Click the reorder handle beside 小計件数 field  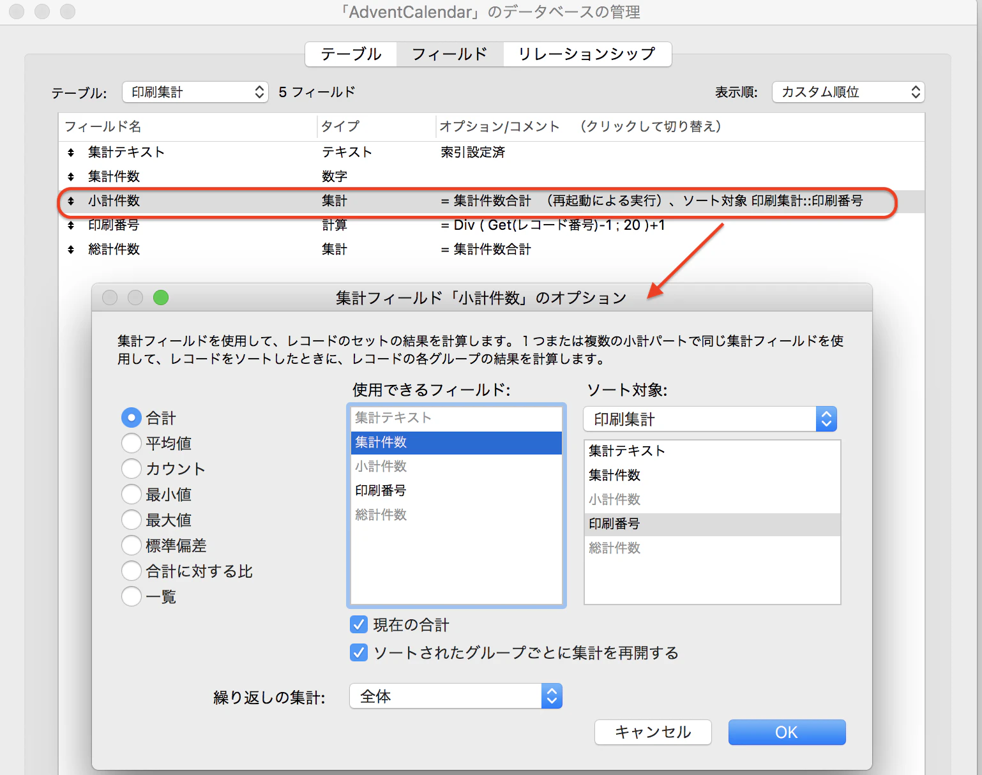pos(71,201)
